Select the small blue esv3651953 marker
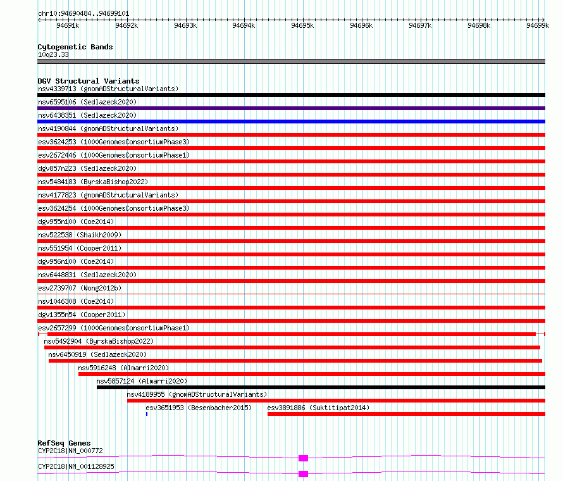The height and width of the screenshot is (481, 563). click(147, 414)
